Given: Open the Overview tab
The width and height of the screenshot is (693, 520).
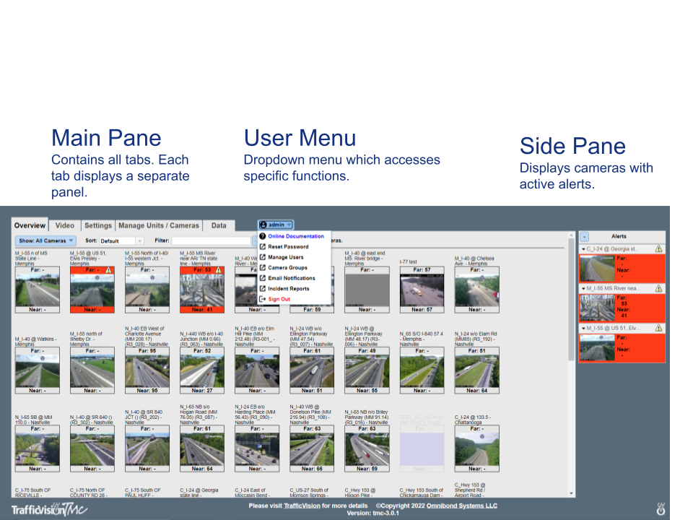Looking at the screenshot, I should coord(30,225).
